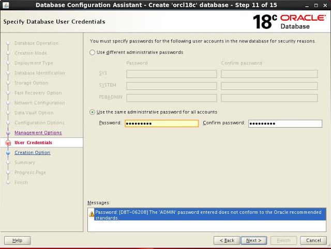Click the Java icon in title bar

[5, 5]
